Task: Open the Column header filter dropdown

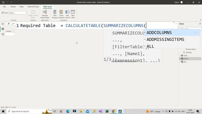Action: tap(13, 31)
